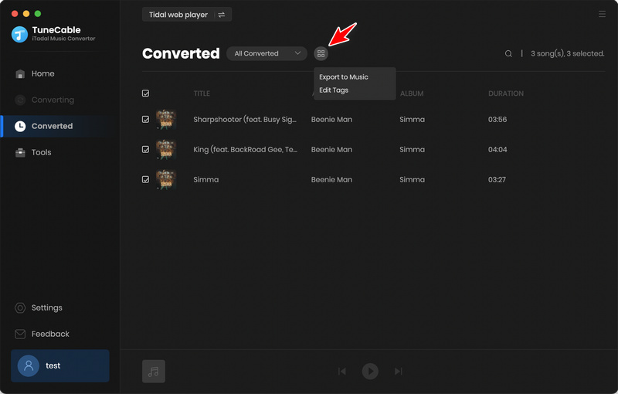The height and width of the screenshot is (394, 618).
Task: Select the song title Simma
Action: [x=205, y=180]
